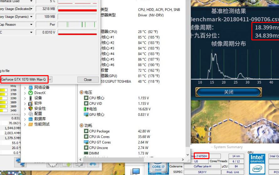Expand the 软件 tree node
The image size is (279, 175).
click(x=25, y=103)
